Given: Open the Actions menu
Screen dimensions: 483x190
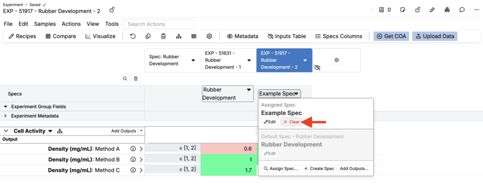Looking at the screenshot, I should pyautogui.click(x=71, y=24).
